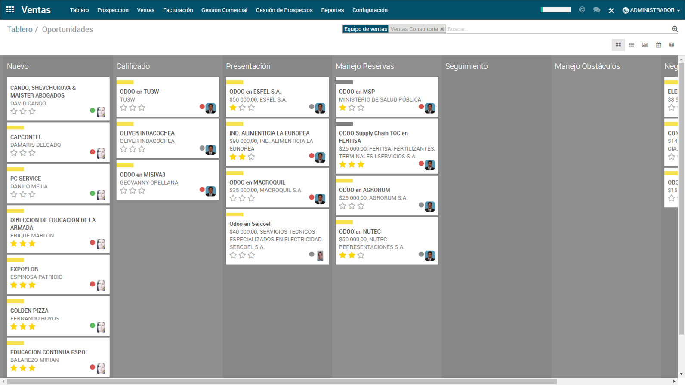Click grey status dot on ODOO en ESFEL card
Screen dimensions: 685x385
(312, 107)
